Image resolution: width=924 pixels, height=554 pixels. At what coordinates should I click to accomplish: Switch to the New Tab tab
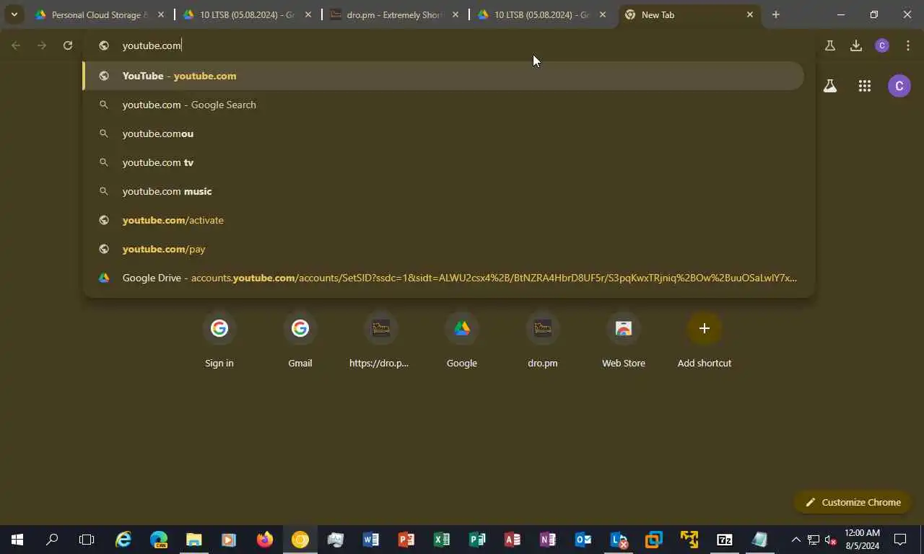tap(689, 14)
